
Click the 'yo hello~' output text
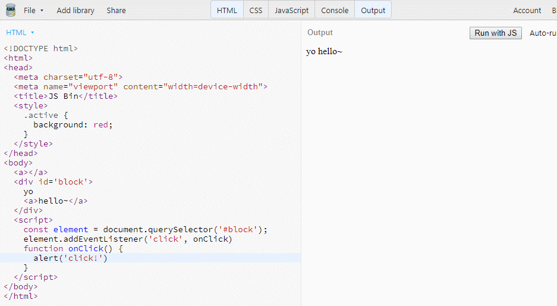324,51
